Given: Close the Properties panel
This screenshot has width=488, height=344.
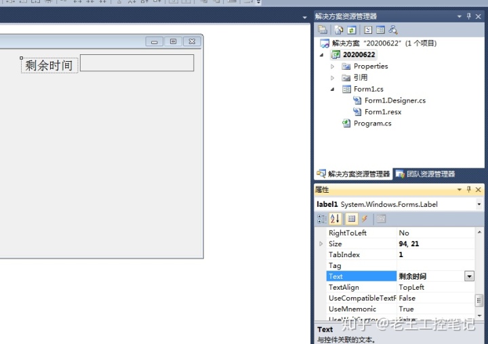Looking at the screenshot, I should point(479,189).
